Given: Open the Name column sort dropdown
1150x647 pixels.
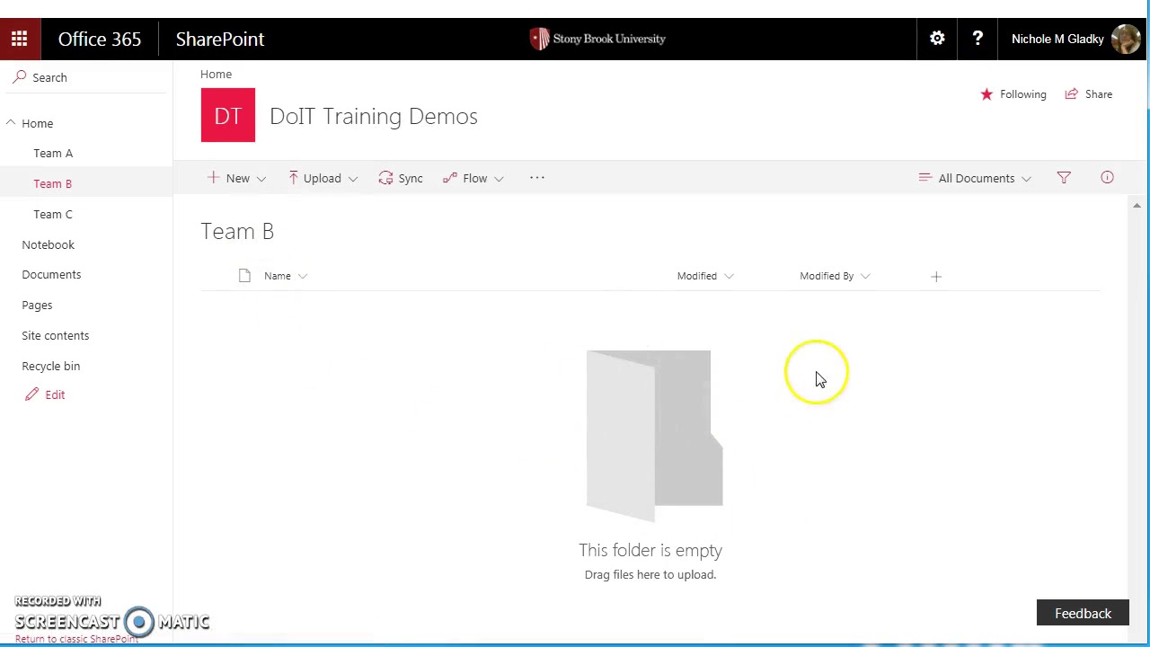Looking at the screenshot, I should (x=303, y=276).
